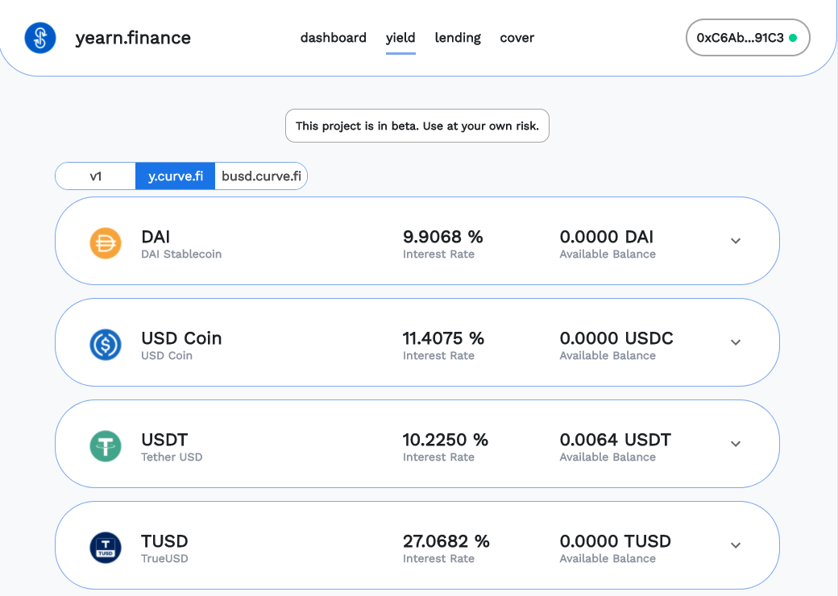Viewport: 838px width, 596px height.
Task: Click the USD Coin blue icon
Action: click(106, 344)
